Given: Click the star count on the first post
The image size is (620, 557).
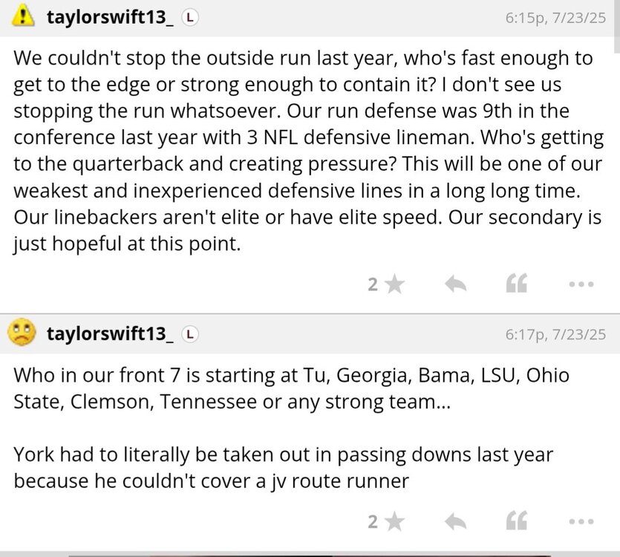Looking at the screenshot, I should coord(373,284).
